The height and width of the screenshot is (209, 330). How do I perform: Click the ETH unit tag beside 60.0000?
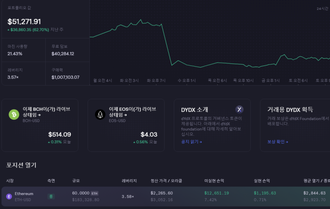(94, 193)
